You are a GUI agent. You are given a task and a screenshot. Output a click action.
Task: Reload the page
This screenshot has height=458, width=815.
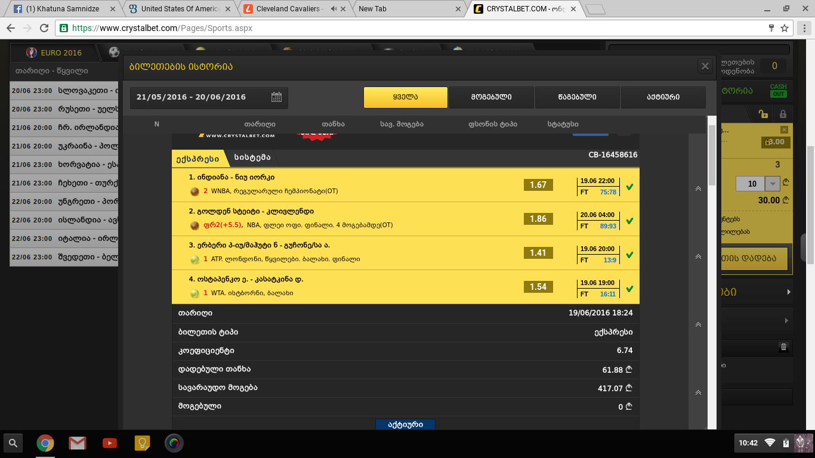tap(44, 28)
